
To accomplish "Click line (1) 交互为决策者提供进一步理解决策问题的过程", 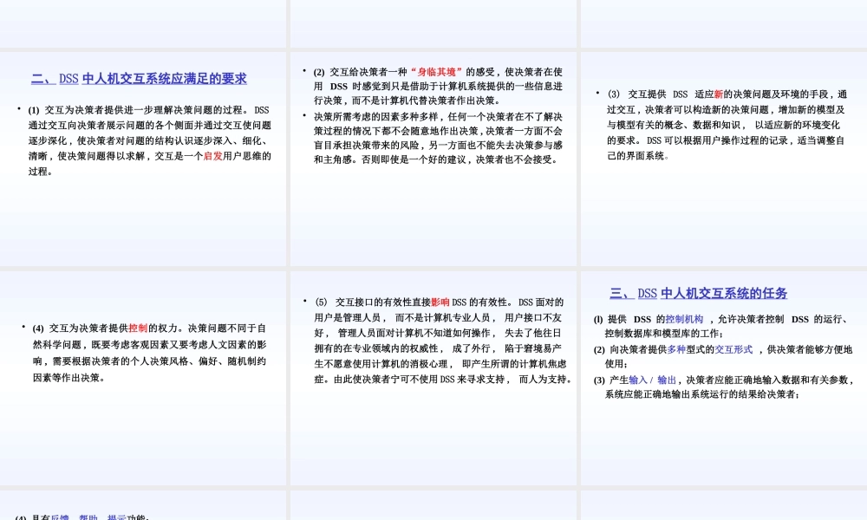I will point(148,110).
